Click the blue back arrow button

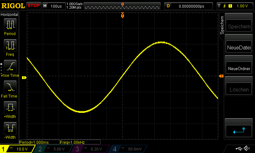(239, 131)
